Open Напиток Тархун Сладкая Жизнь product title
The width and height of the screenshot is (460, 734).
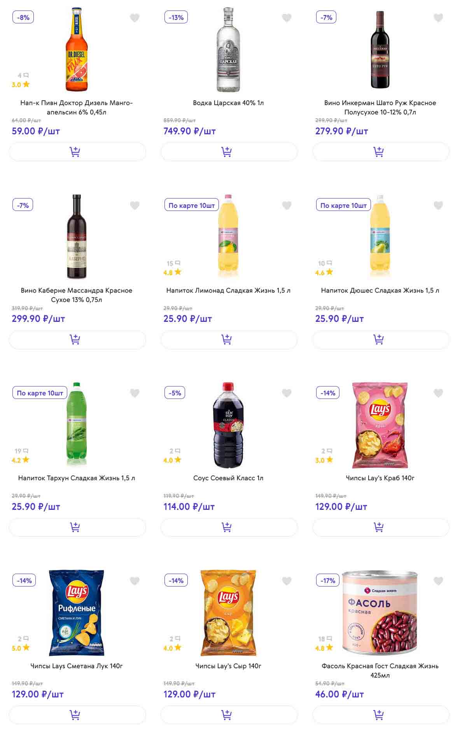(77, 478)
